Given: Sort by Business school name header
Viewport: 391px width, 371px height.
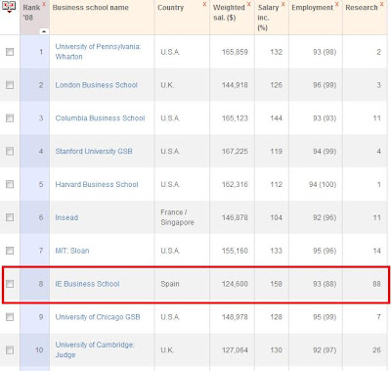Looking at the screenshot, I should pyautogui.click(x=91, y=8).
